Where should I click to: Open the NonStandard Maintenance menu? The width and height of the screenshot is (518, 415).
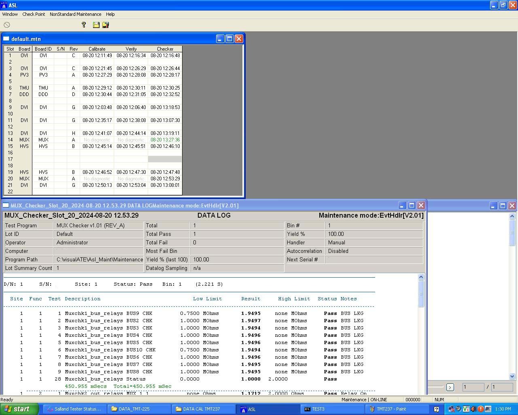pyautogui.click(x=75, y=14)
